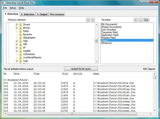Add a favorite with the Favorites plus button

(x=136, y=20)
